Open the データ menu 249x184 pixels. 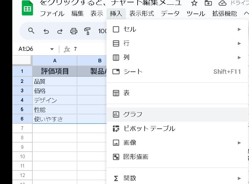(170, 14)
